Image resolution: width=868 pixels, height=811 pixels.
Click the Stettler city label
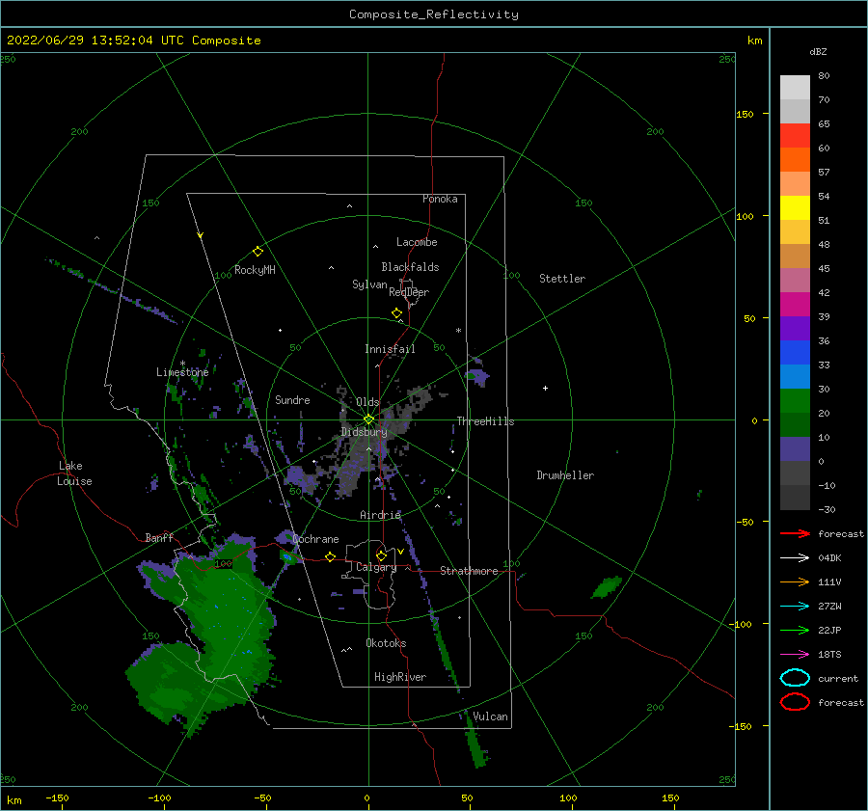(x=562, y=279)
